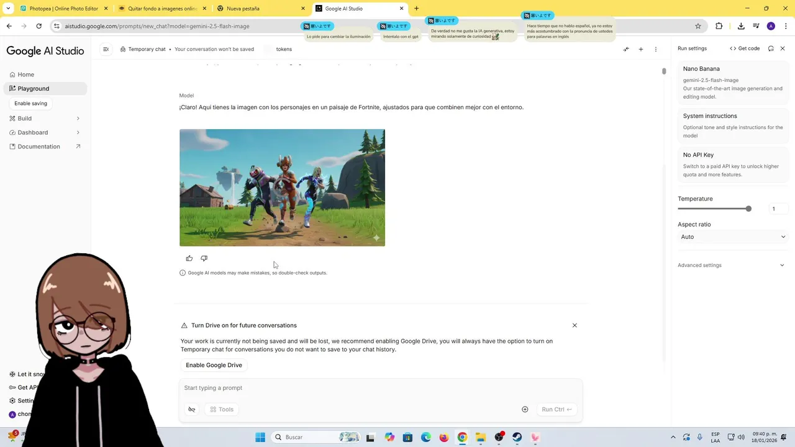
Task: Open the chat three-dot options menu
Action: [656, 49]
